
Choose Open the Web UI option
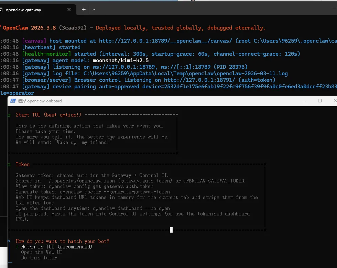42,252
